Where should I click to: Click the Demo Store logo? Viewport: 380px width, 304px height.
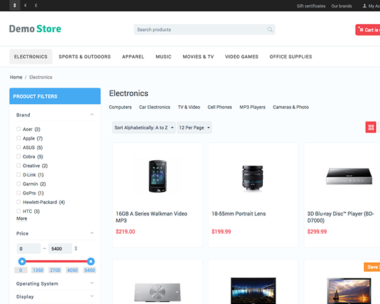pyautogui.click(x=35, y=29)
